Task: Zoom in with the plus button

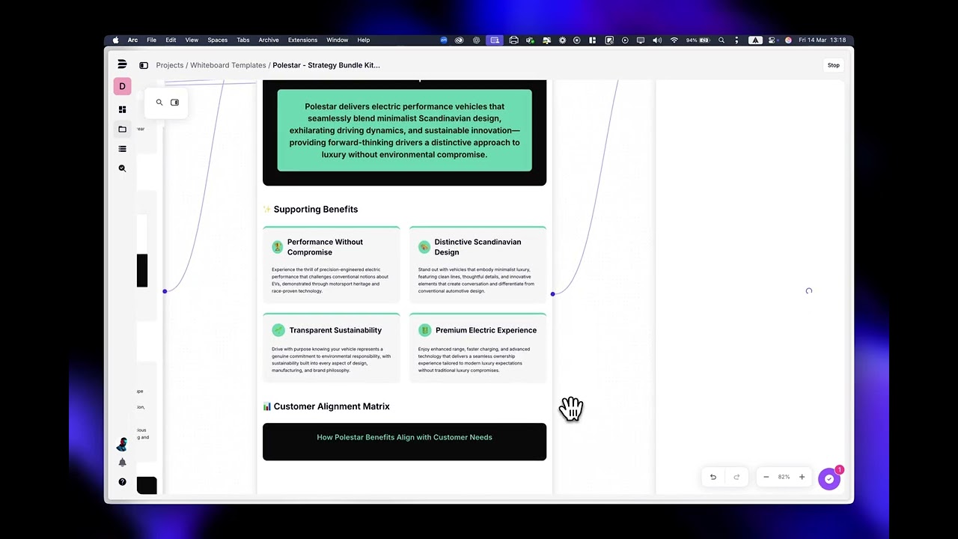Action: (802, 477)
